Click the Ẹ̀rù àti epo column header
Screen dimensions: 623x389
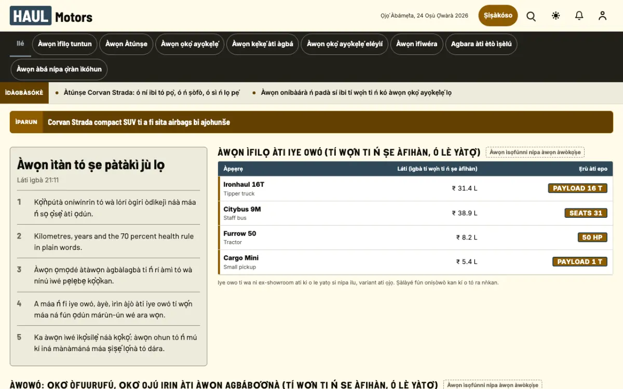point(593,169)
